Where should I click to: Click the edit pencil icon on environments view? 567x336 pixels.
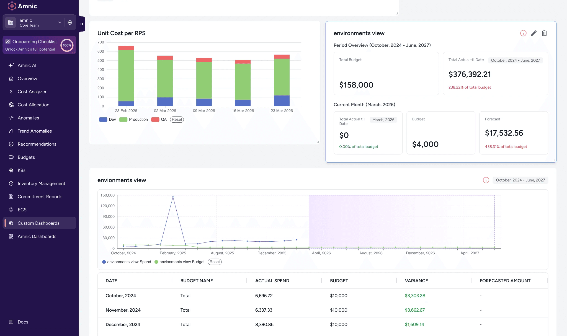tap(534, 33)
